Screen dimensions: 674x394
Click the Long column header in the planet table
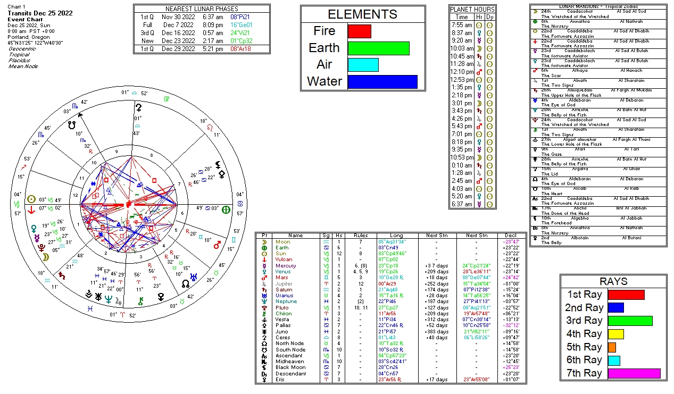tap(396, 235)
